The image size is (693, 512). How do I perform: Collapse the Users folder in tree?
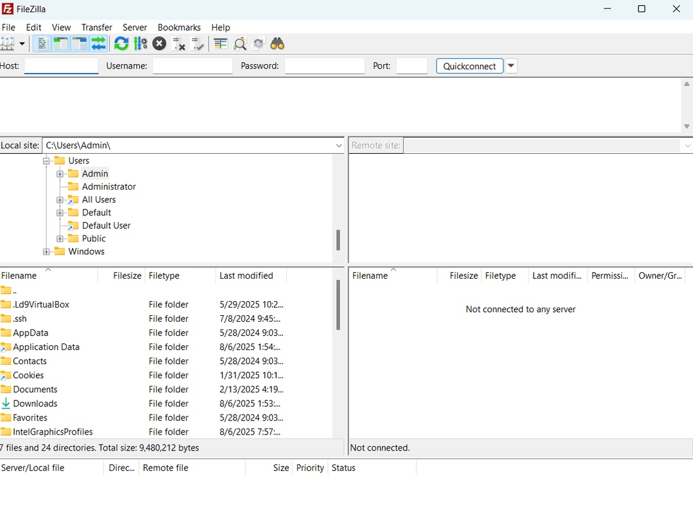[x=46, y=161]
